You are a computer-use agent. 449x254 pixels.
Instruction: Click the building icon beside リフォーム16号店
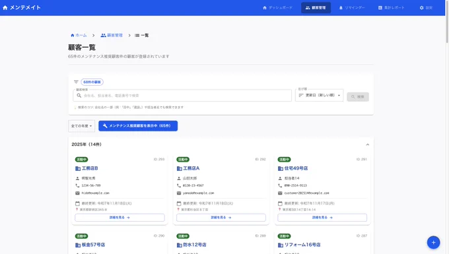[x=281, y=245]
